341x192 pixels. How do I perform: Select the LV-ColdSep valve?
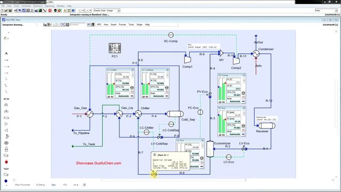pyautogui.click(x=160, y=137)
